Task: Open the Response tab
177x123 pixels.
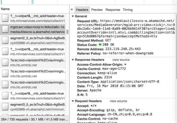Action: click(113, 10)
